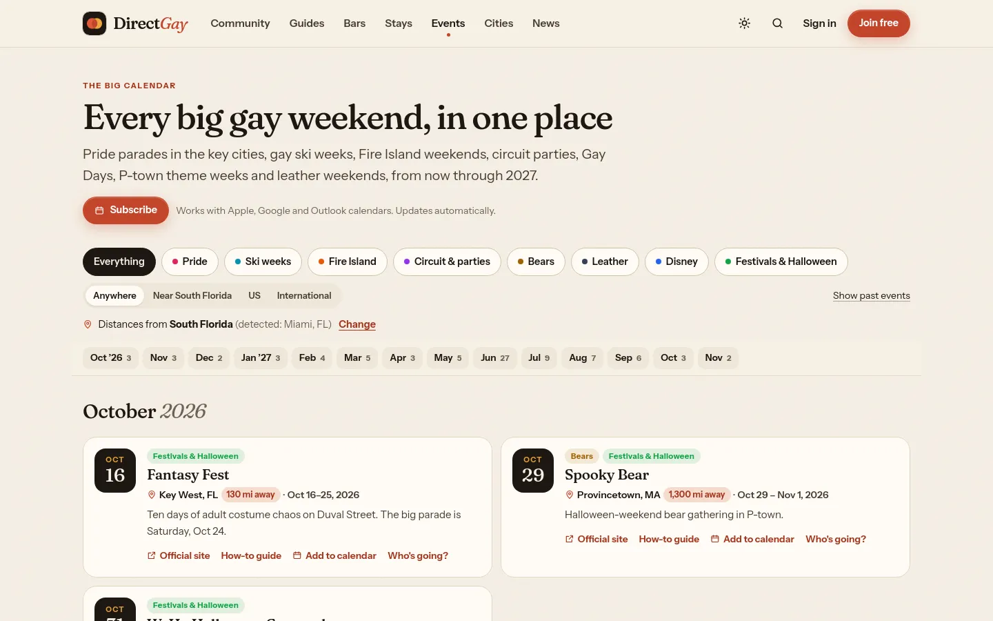This screenshot has height=621, width=993.
Task: Open search with the magnifier icon
Action: [778, 23]
